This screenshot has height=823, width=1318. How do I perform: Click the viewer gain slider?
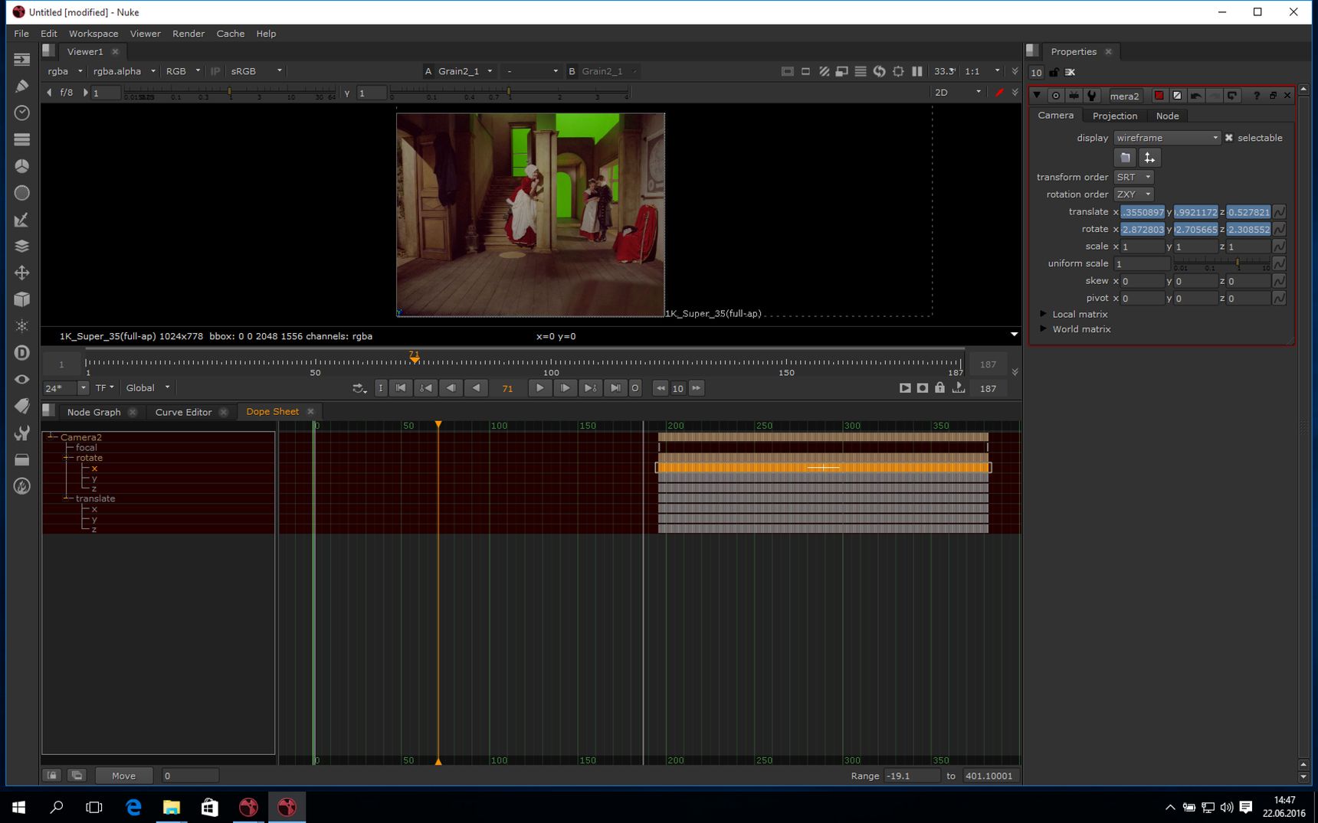tap(230, 93)
